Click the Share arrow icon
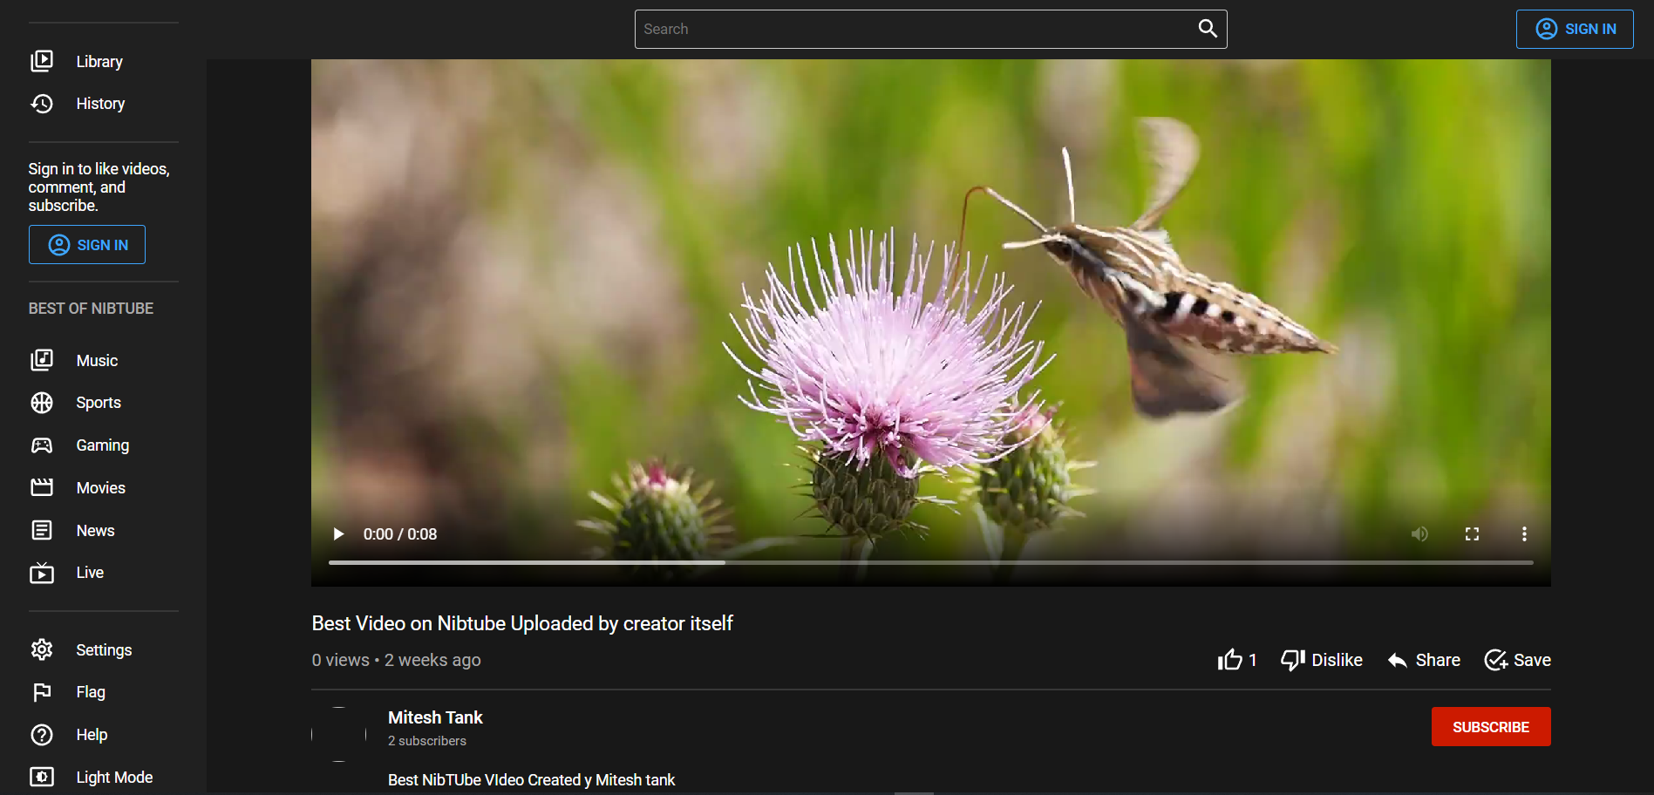The image size is (1654, 795). [x=1398, y=660]
